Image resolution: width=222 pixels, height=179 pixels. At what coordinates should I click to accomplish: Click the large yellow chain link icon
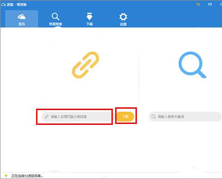pyautogui.click(x=86, y=65)
